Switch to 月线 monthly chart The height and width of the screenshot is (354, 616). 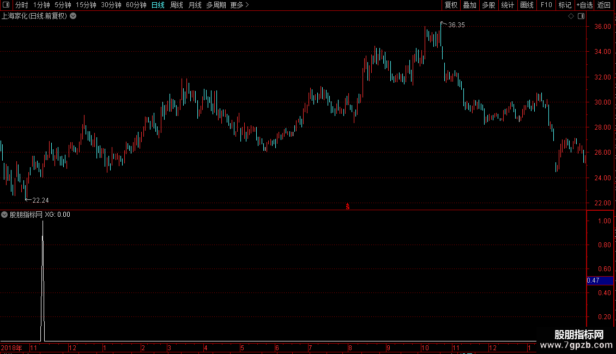click(x=195, y=5)
